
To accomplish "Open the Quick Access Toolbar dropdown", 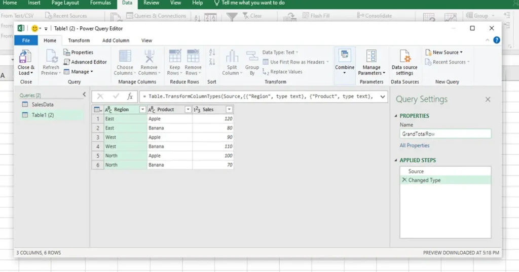I will pyautogui.click(x=46, y=29).
